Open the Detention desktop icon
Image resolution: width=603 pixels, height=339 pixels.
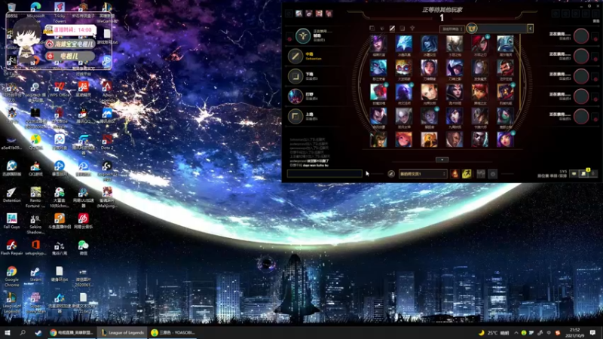(11, 194)
